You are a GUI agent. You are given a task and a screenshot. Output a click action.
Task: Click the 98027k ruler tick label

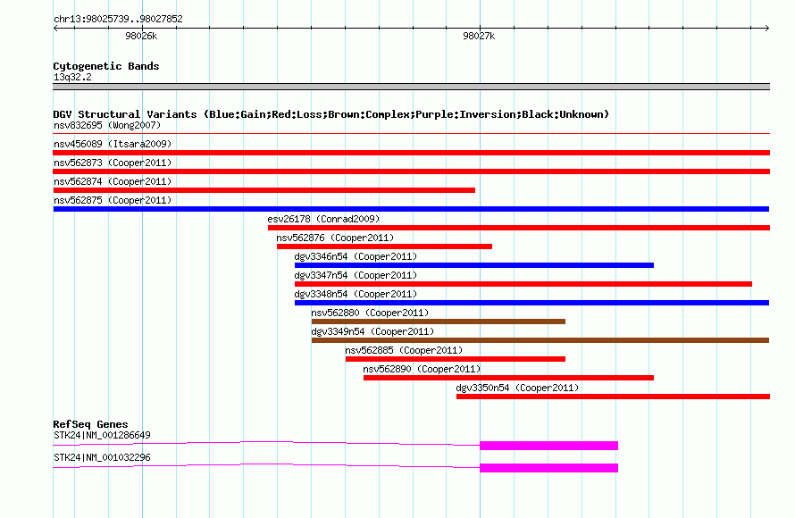point(479,36)
